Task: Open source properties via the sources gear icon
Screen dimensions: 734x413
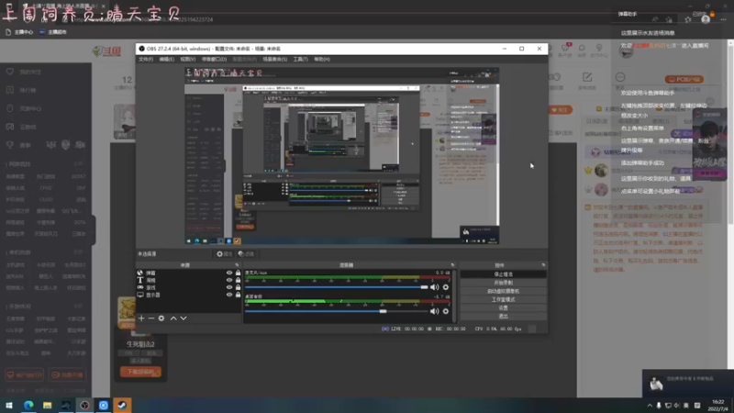Action: click(161, 318)
